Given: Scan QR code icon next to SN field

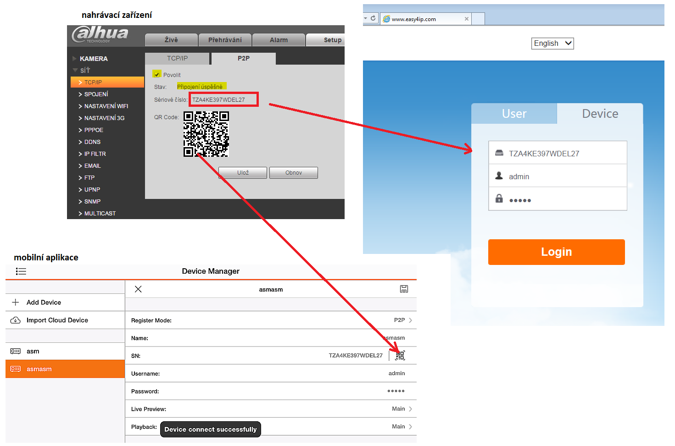Looking at the screenshot, I should pos(400,355).
